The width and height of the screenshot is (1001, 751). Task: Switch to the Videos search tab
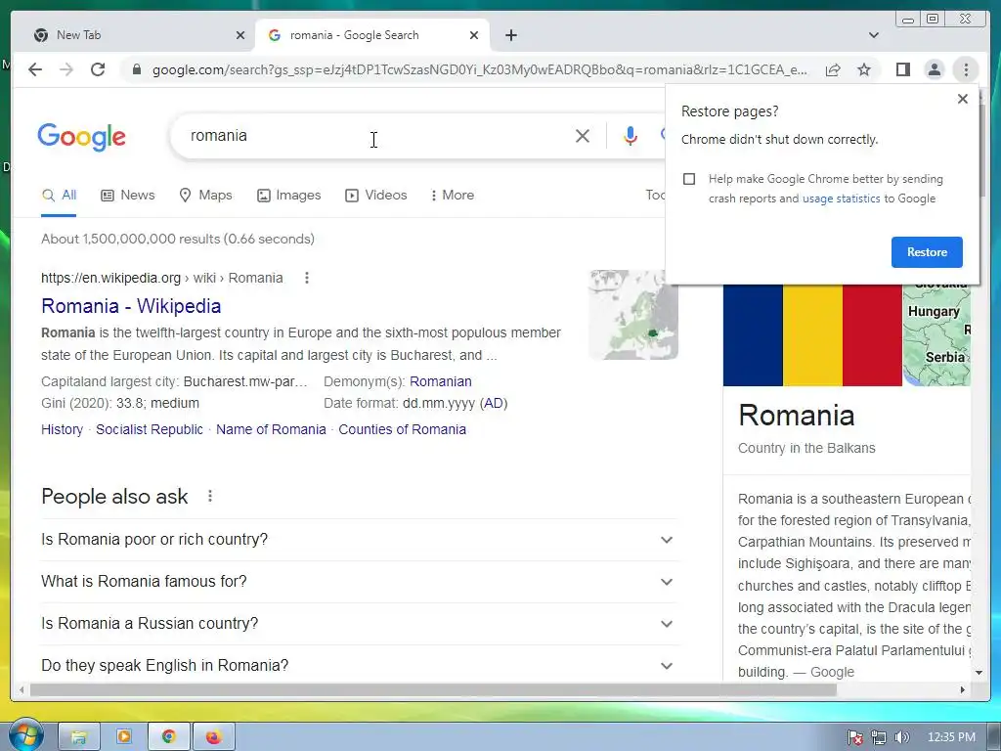375,196
